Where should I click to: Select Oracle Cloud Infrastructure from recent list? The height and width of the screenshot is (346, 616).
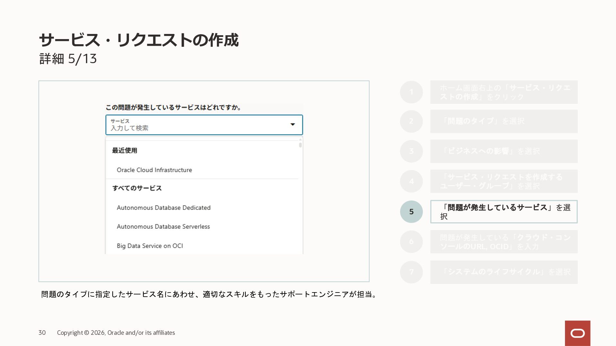(154, 170)
